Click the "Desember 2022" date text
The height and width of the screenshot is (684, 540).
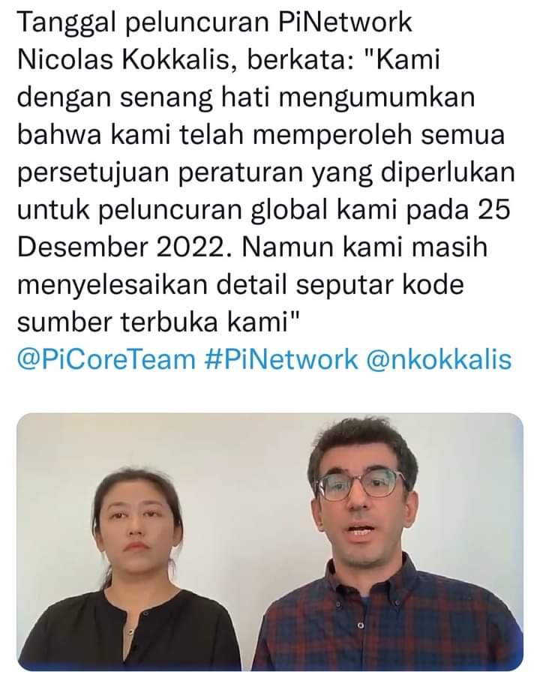[x=124, y=247]
